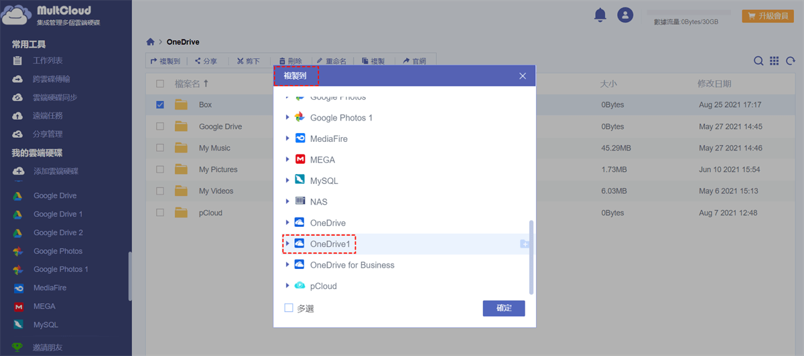Confirm with 確定 button
The height and width of the screenshot is (356, 804).
click(504, 308)
